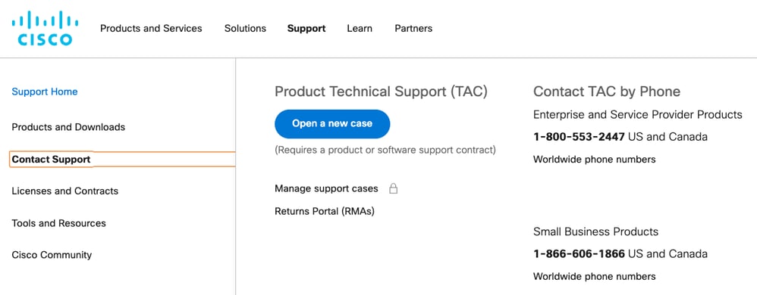View Enterprise Worldwide phone numbers
This screenshot has height=295, width=757.
point(595,160)
